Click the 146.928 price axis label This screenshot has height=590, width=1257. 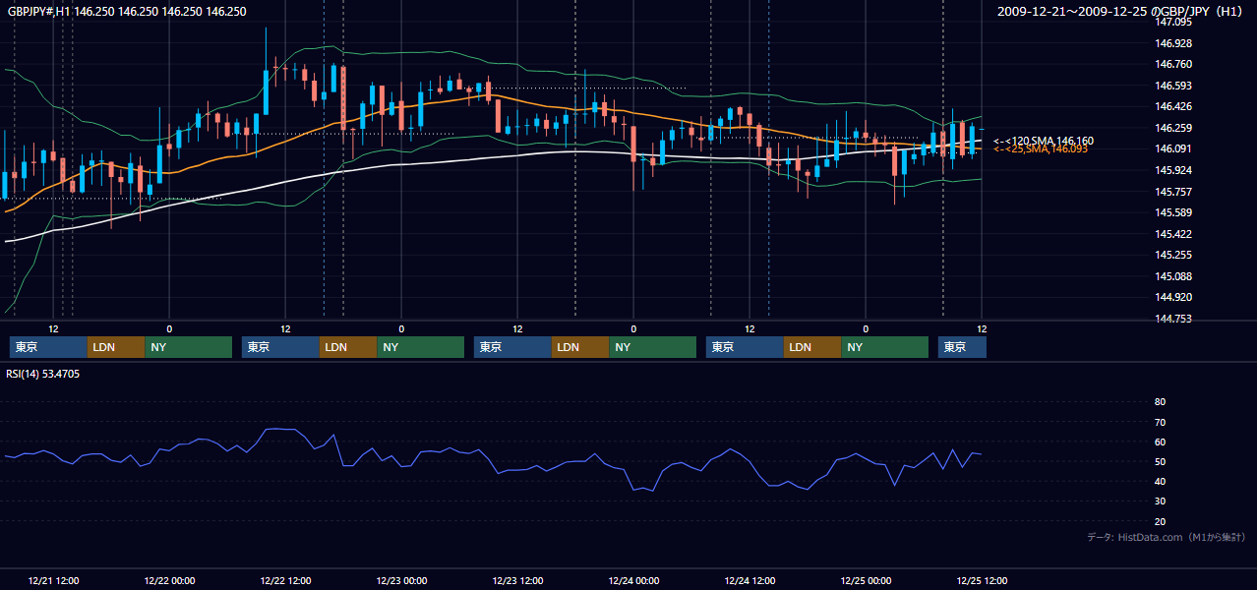click(1173, 43)
